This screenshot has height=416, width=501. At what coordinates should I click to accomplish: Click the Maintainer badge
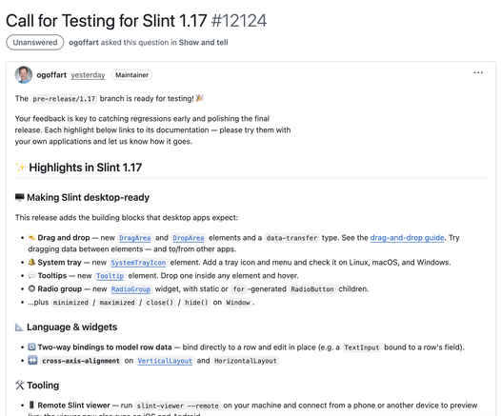132,75
